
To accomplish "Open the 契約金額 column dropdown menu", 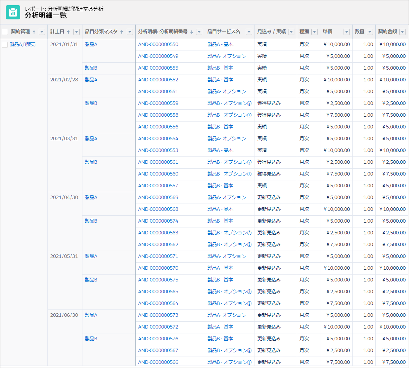I will point(402,32).
